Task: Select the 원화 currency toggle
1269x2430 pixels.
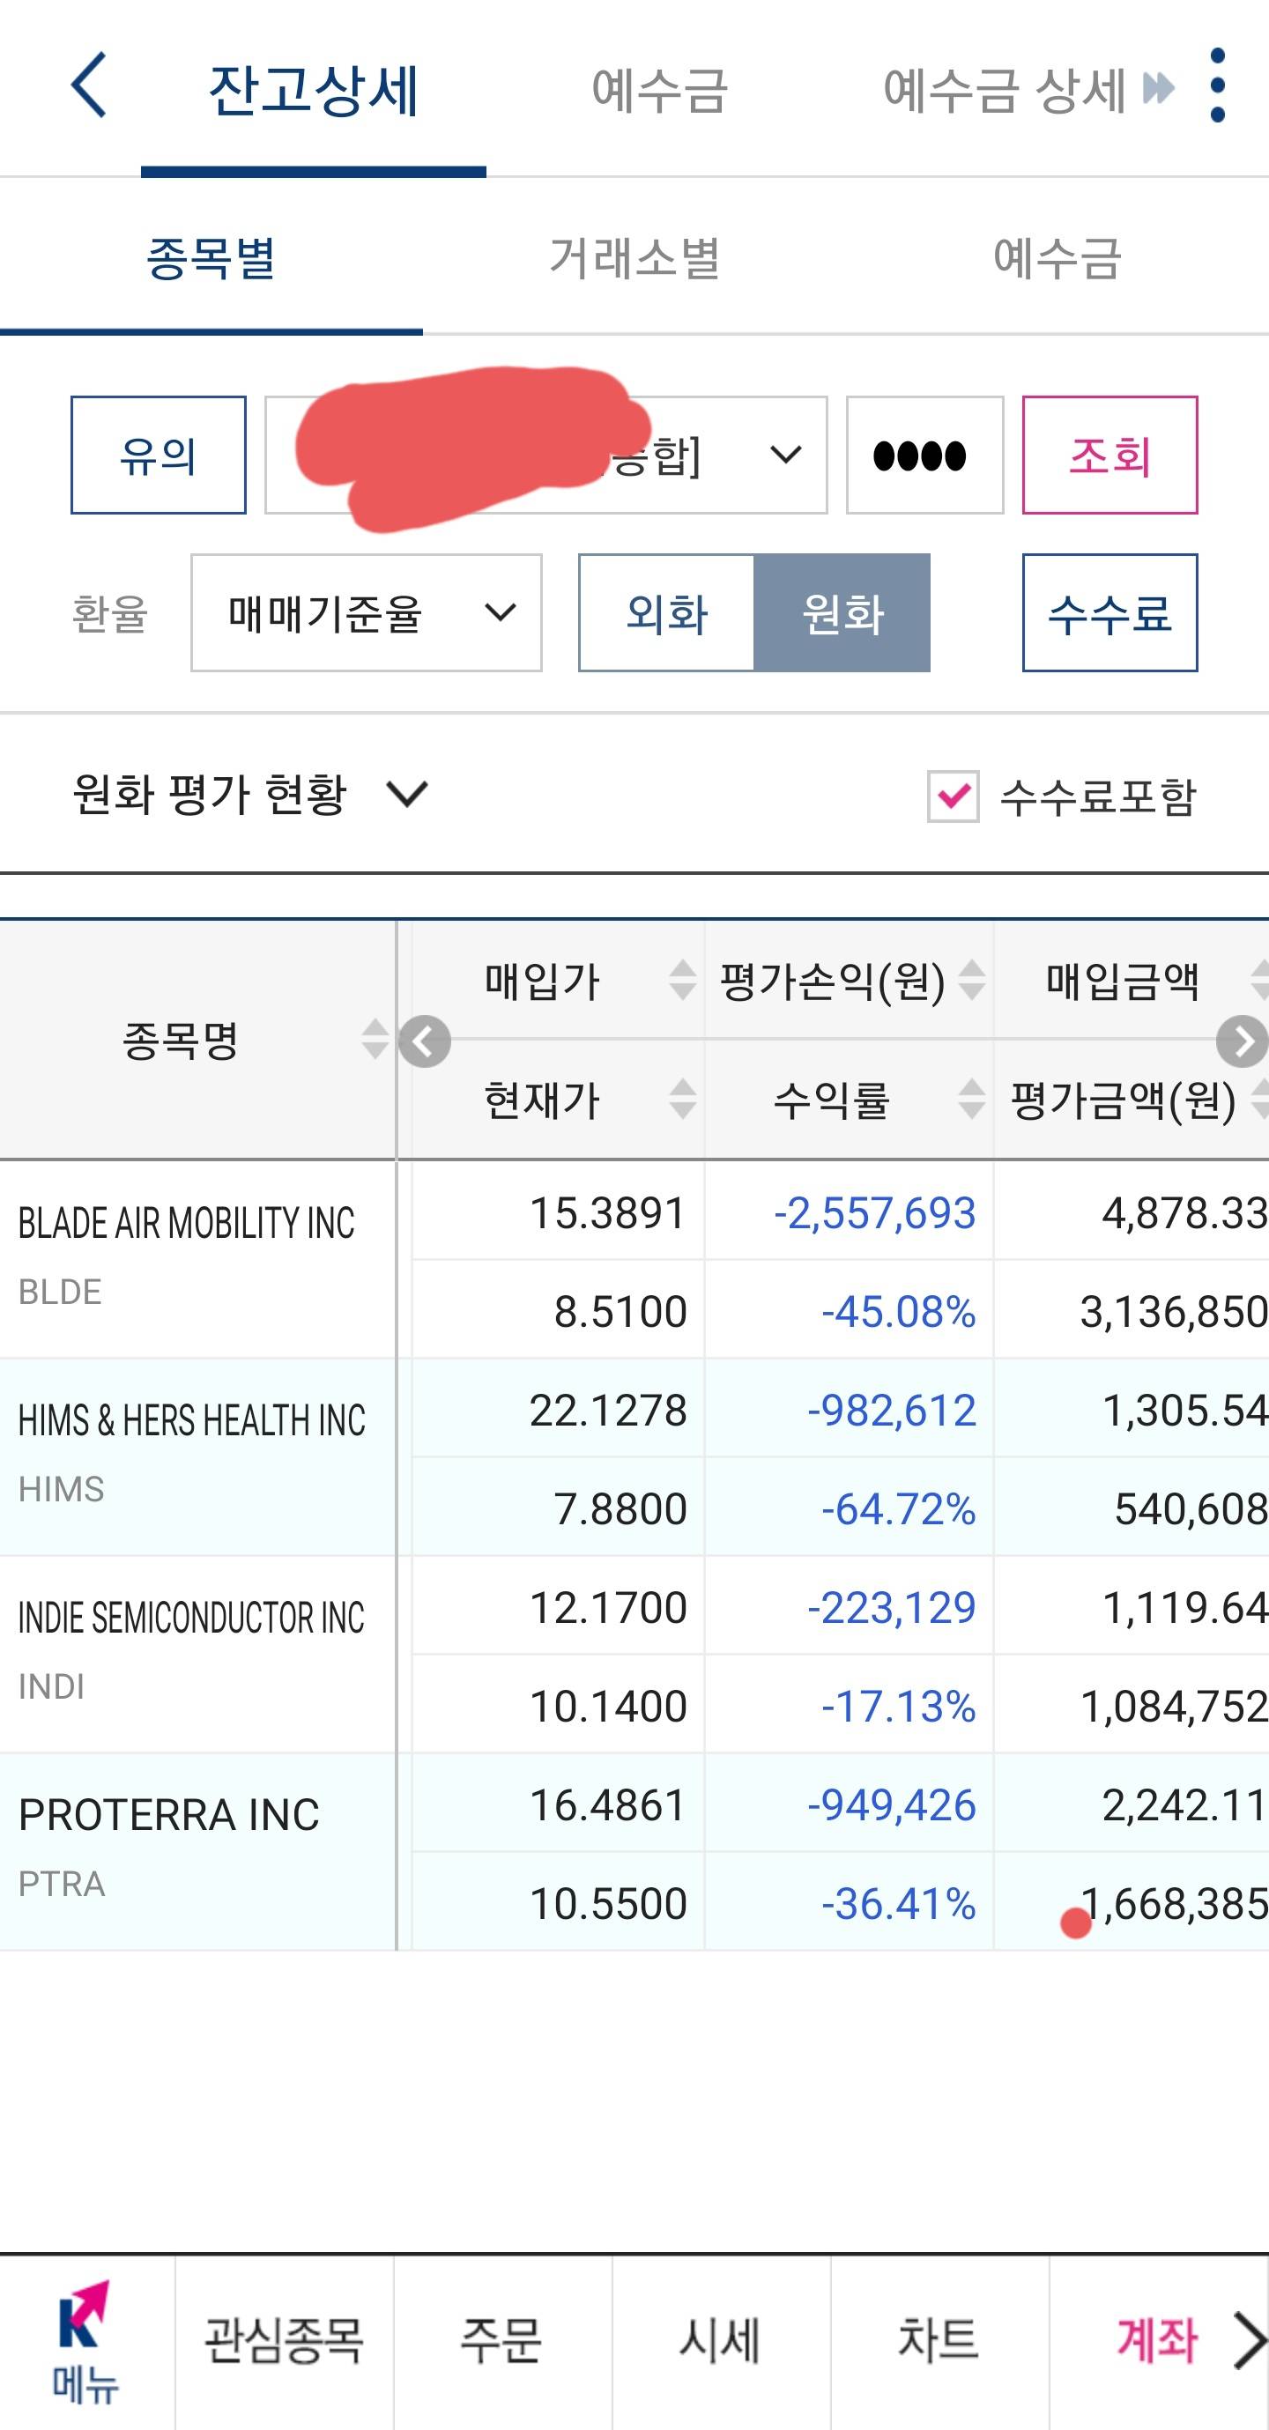Action: (842, 613)
